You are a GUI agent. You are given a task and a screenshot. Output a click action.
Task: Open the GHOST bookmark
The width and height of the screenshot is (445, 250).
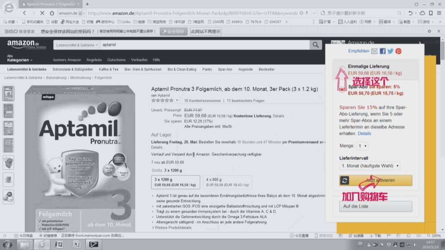(273, 22)
